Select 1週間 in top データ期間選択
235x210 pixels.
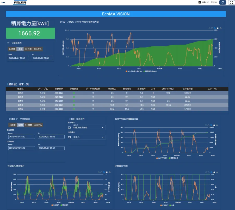(x=20, y=49)
